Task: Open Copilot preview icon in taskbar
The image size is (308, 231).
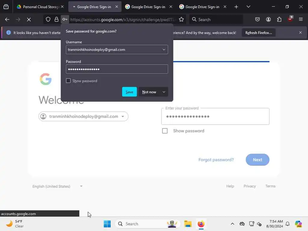Action: pyautogui.click(x=298, y=224)
